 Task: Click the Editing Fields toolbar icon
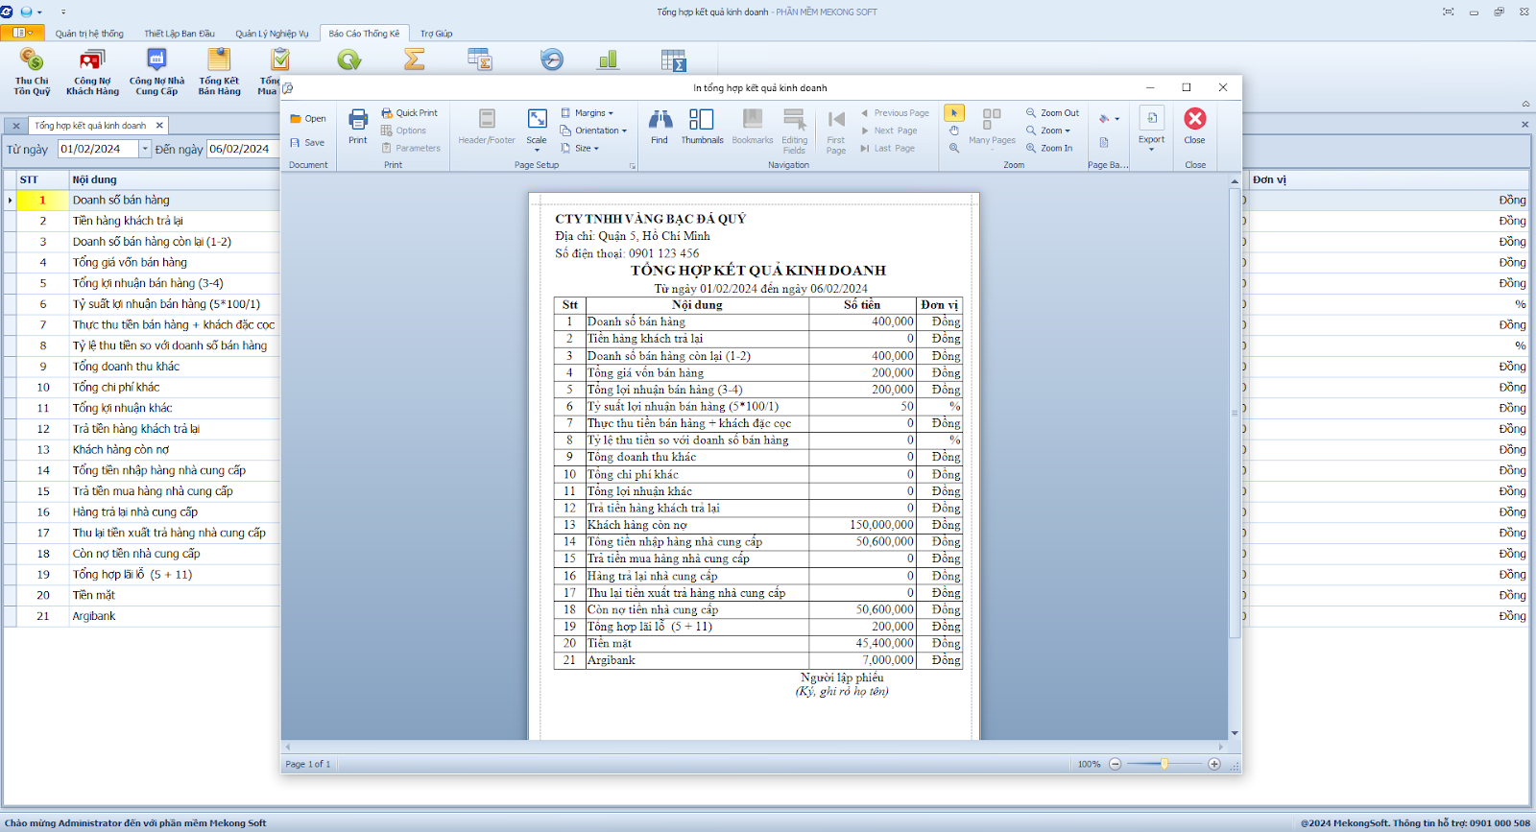pos(794,131)
